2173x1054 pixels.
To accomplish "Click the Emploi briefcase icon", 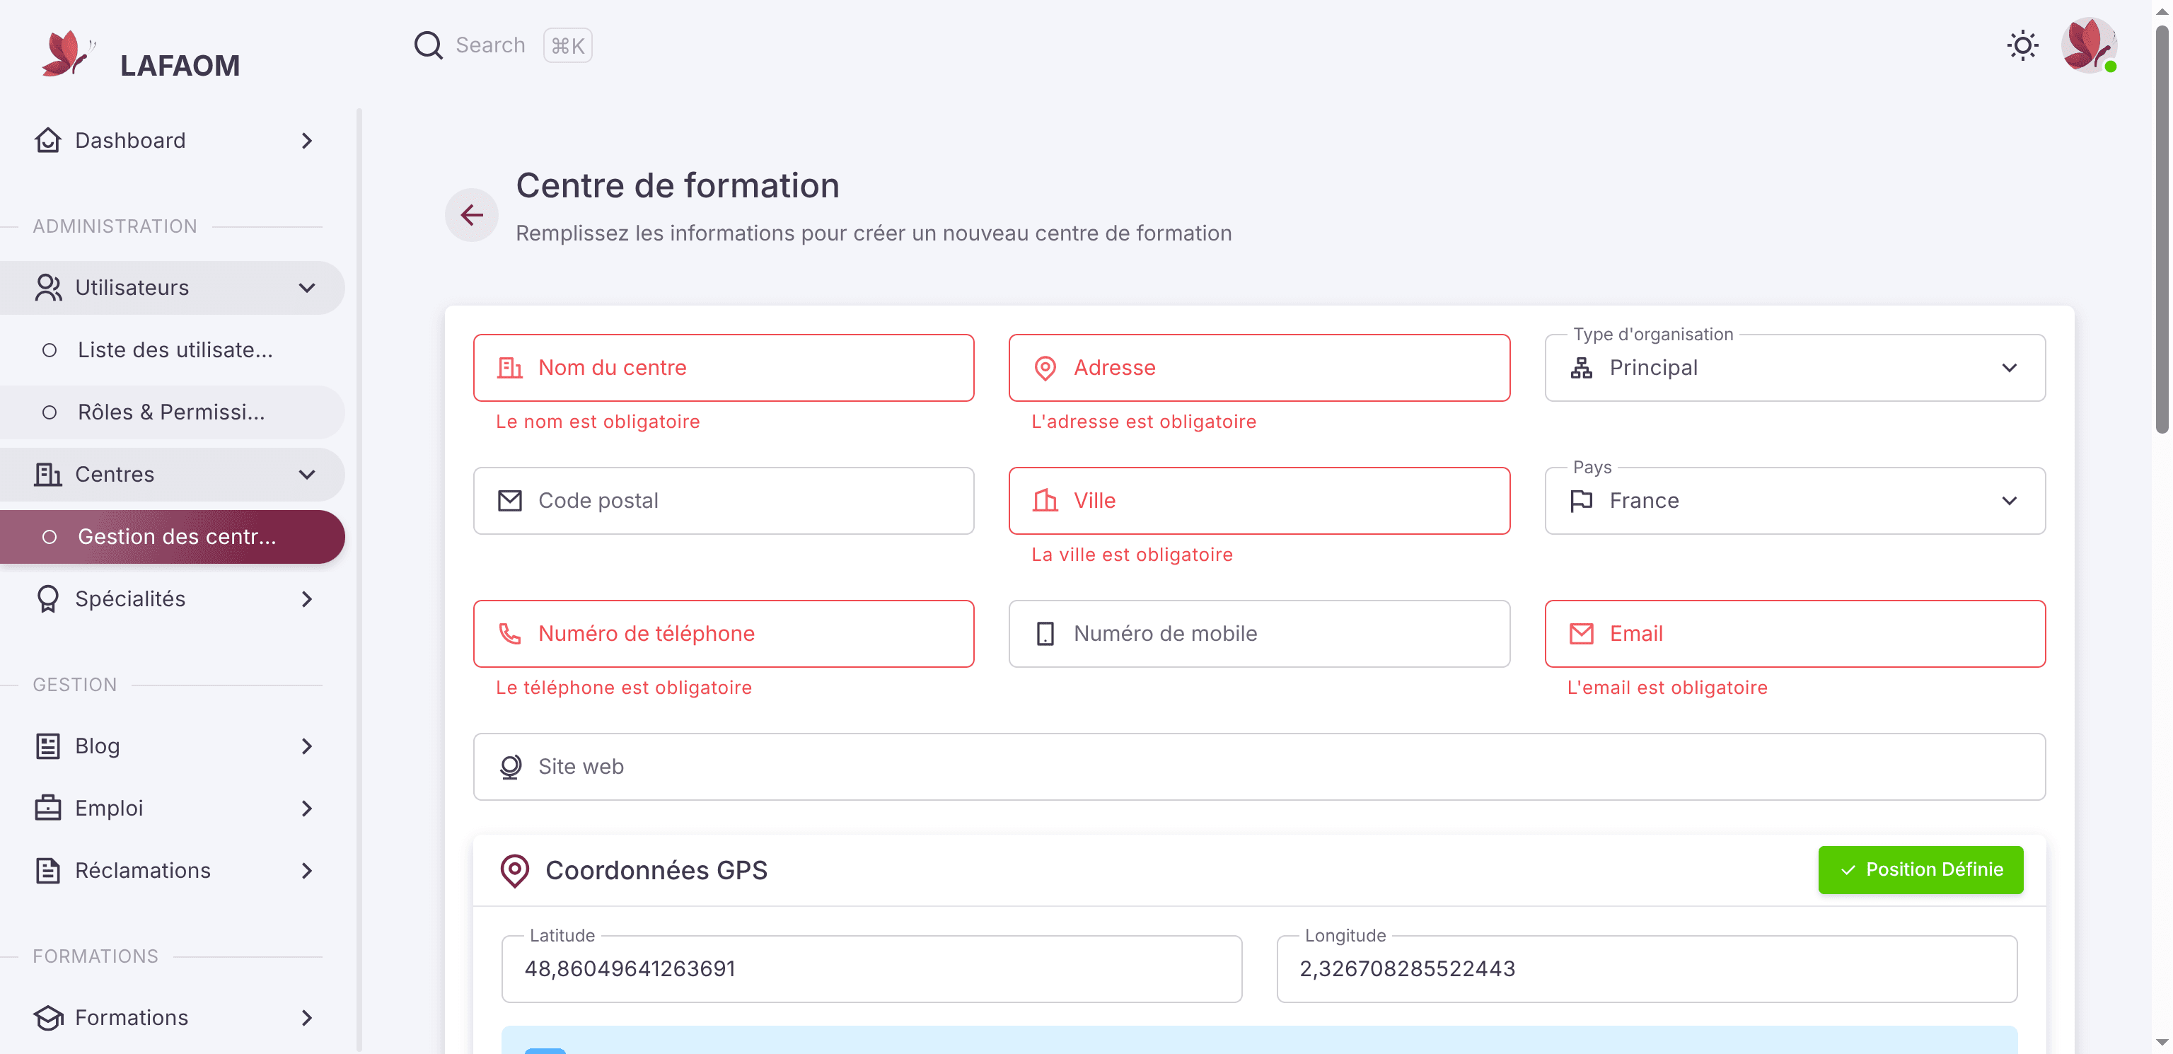I will (48, 808).
